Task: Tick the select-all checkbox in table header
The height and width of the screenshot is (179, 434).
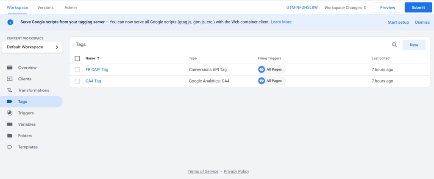Action: pyautogui.click(x=78, y=58)
